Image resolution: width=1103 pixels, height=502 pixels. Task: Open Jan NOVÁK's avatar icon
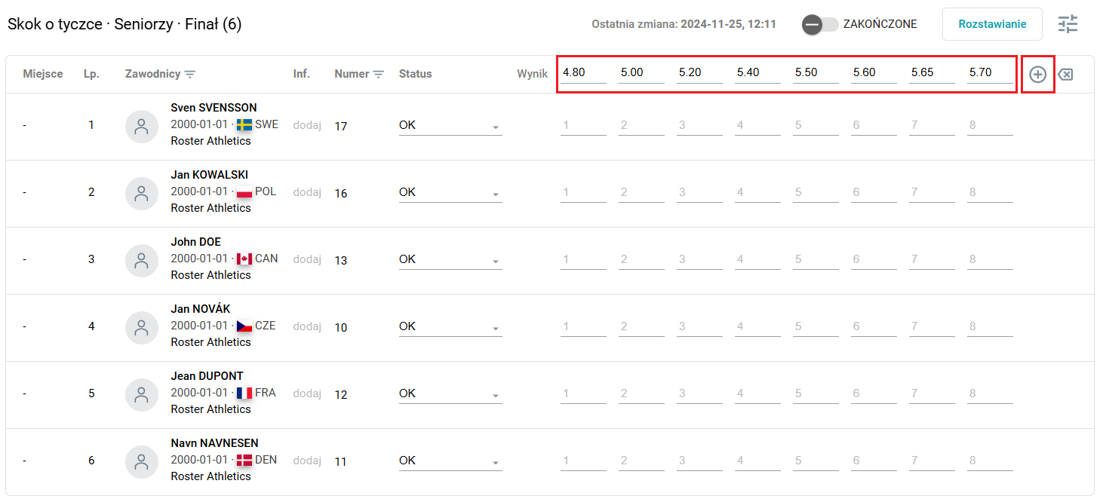[x=141, y=327]
